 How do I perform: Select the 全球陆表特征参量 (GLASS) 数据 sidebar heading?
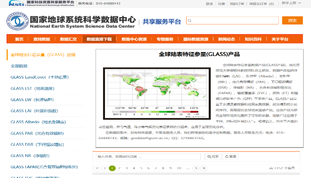tap(43, 55)
